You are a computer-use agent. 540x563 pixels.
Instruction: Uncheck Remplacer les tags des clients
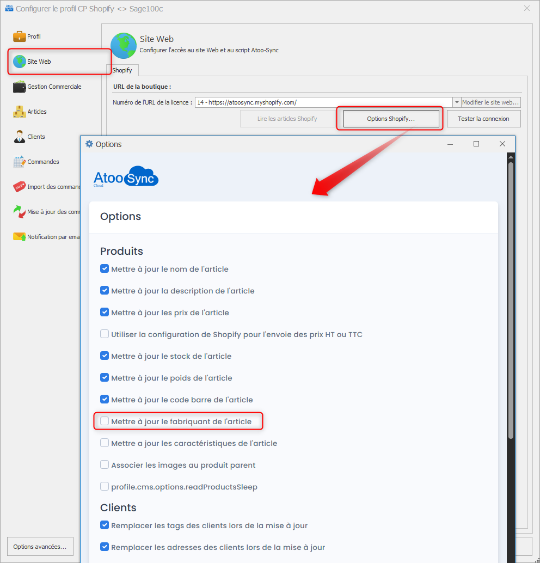[105, 525]
